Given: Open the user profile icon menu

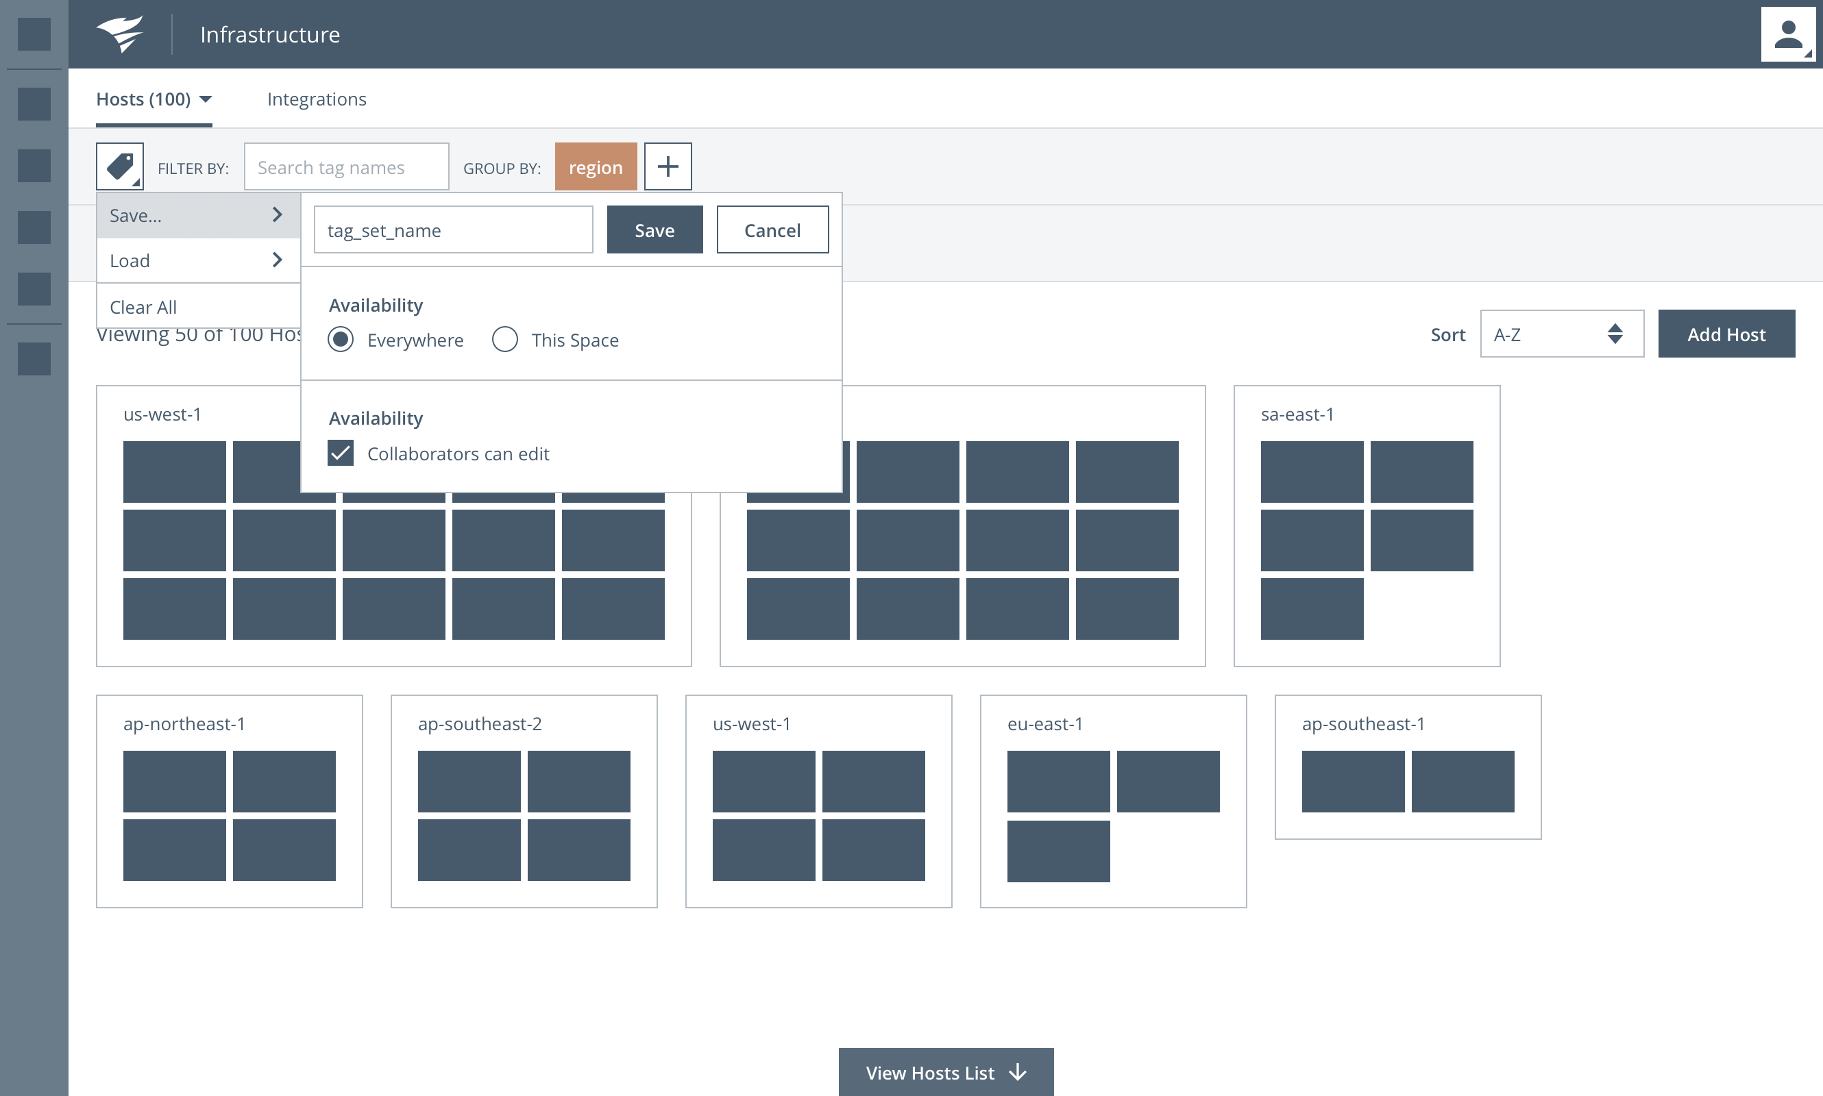Looking at the screenshot, I should click(1787, 34).
